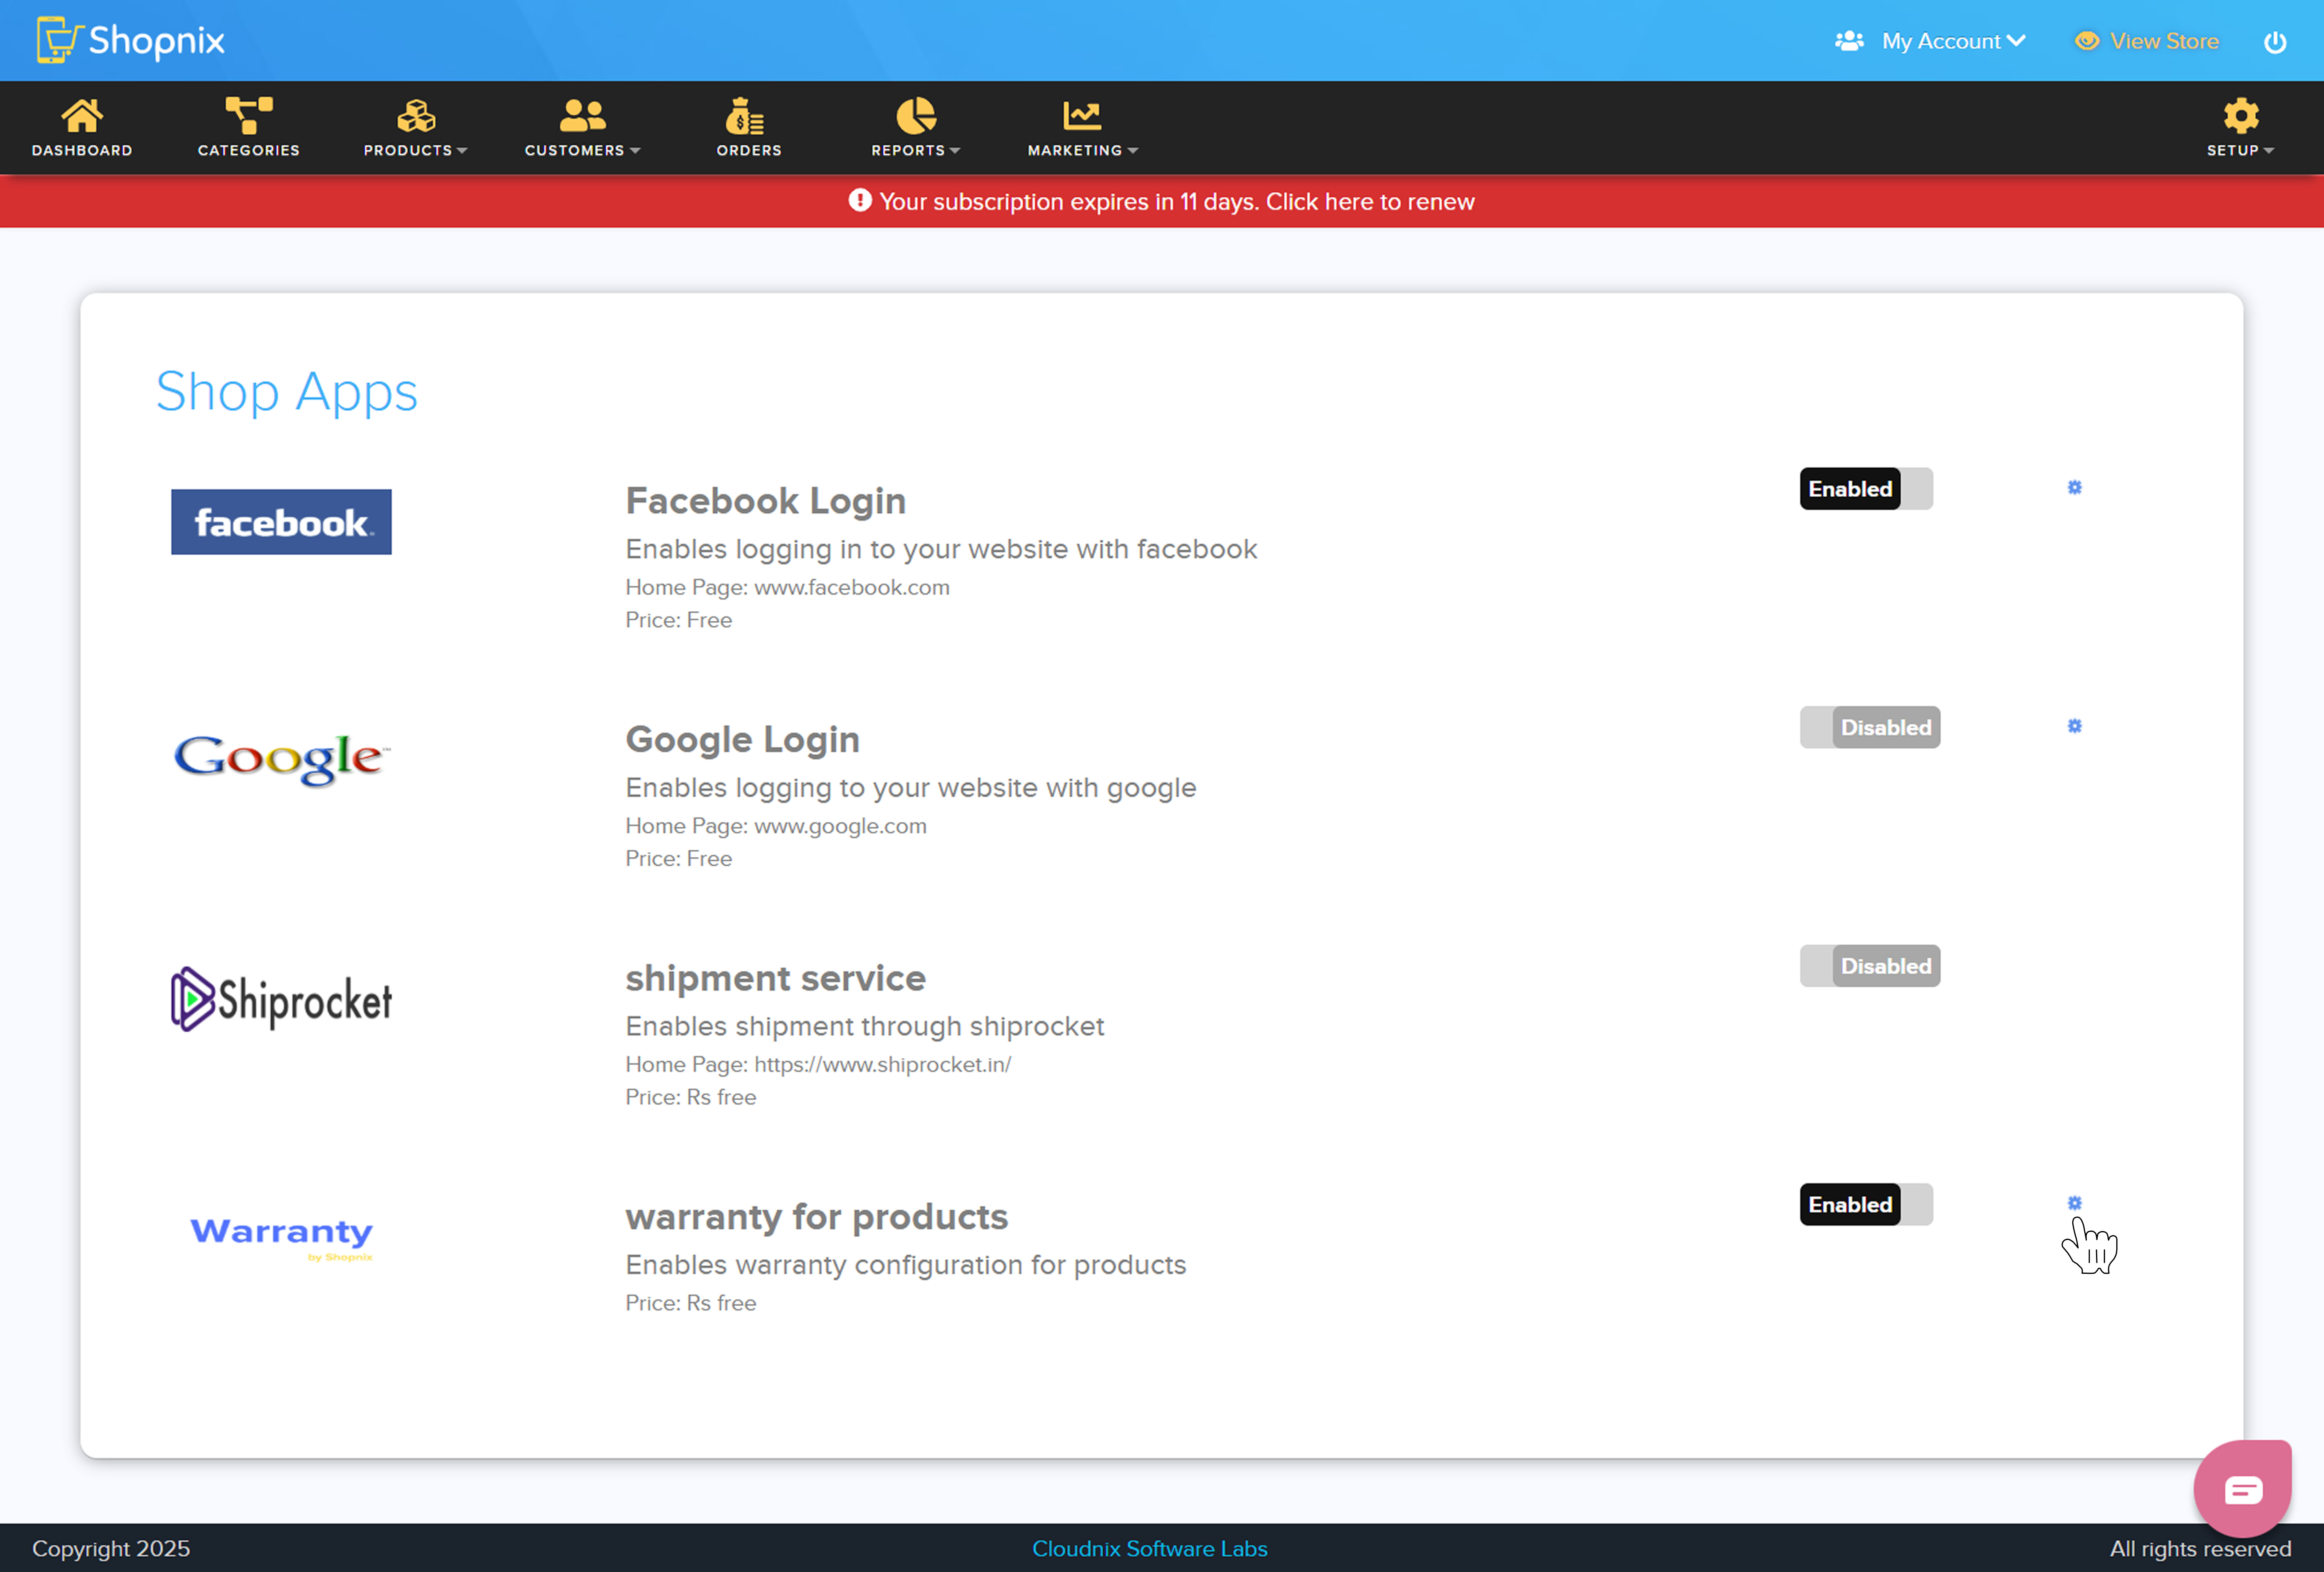
Task: Select the CUSTOMERS menu label
Action: point(575,150)
